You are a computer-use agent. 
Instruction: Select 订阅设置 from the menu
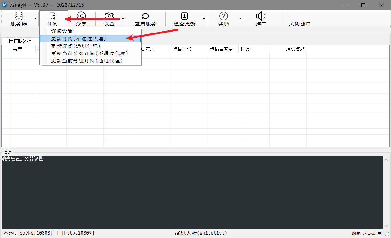(62, 31)
